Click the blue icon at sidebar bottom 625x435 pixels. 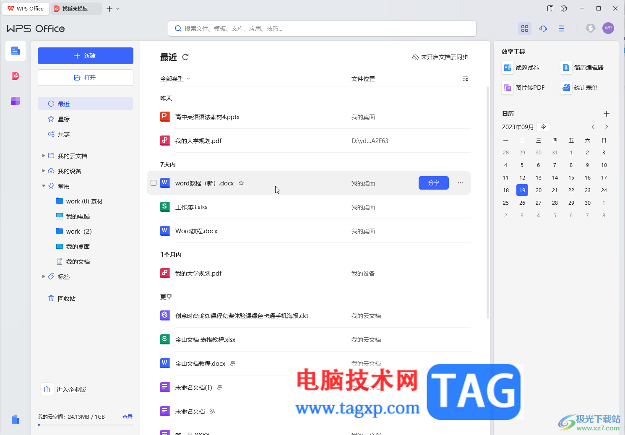click(16, 419)
